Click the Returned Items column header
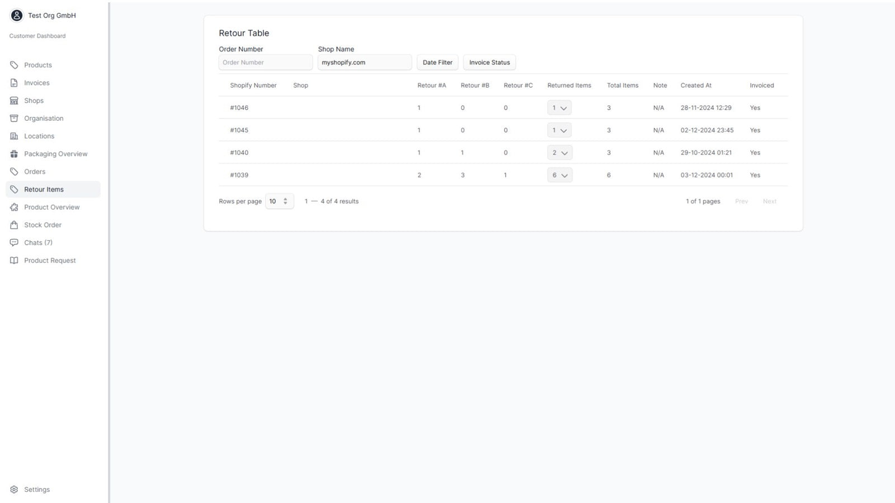The height and width of the screenshot is (503, 895). coord(569,86)
